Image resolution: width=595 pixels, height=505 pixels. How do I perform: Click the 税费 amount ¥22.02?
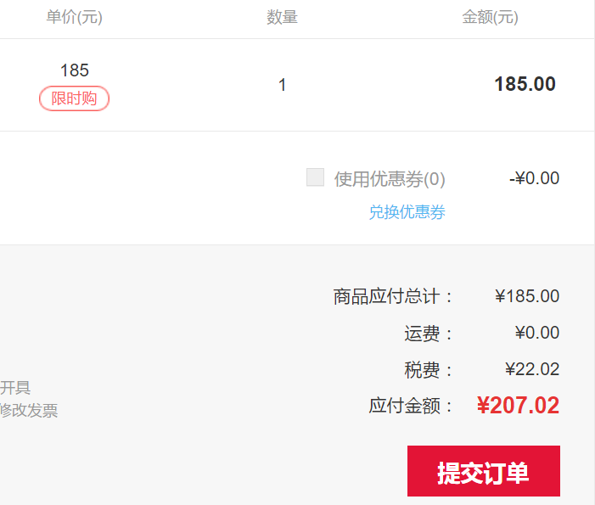click(532, 369)
